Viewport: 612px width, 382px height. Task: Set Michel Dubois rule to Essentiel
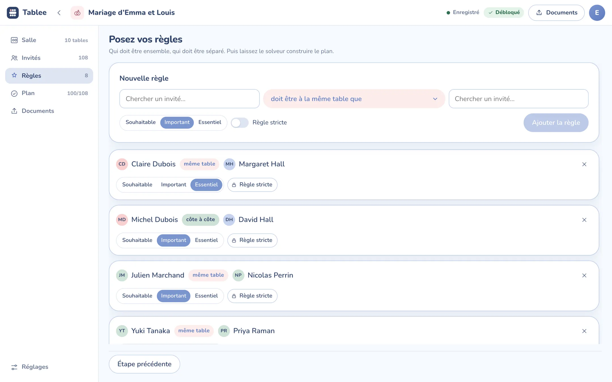tap(206, 240)
